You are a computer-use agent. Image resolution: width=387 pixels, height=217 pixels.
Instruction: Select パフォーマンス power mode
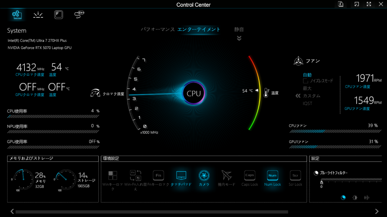pos(157,29)
